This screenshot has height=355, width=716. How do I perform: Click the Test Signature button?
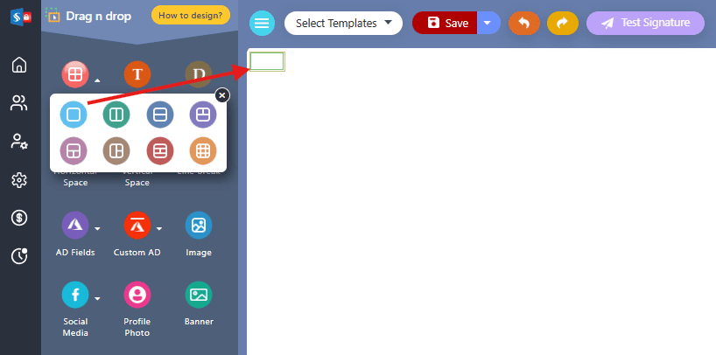point(645,23)
